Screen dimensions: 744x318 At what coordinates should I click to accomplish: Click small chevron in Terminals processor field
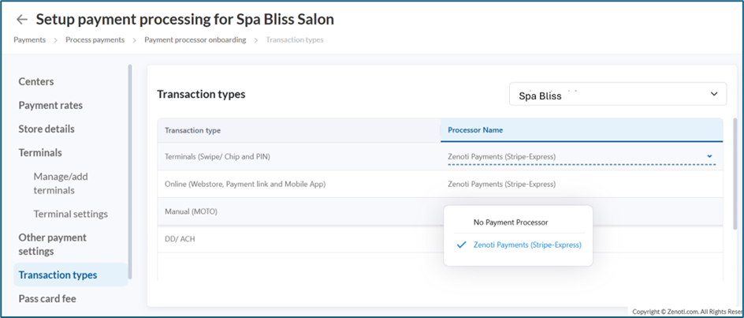point(709,156)
